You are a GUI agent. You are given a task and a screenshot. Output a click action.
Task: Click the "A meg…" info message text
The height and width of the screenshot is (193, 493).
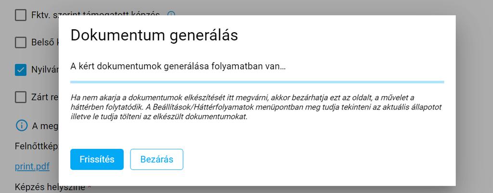45,126
